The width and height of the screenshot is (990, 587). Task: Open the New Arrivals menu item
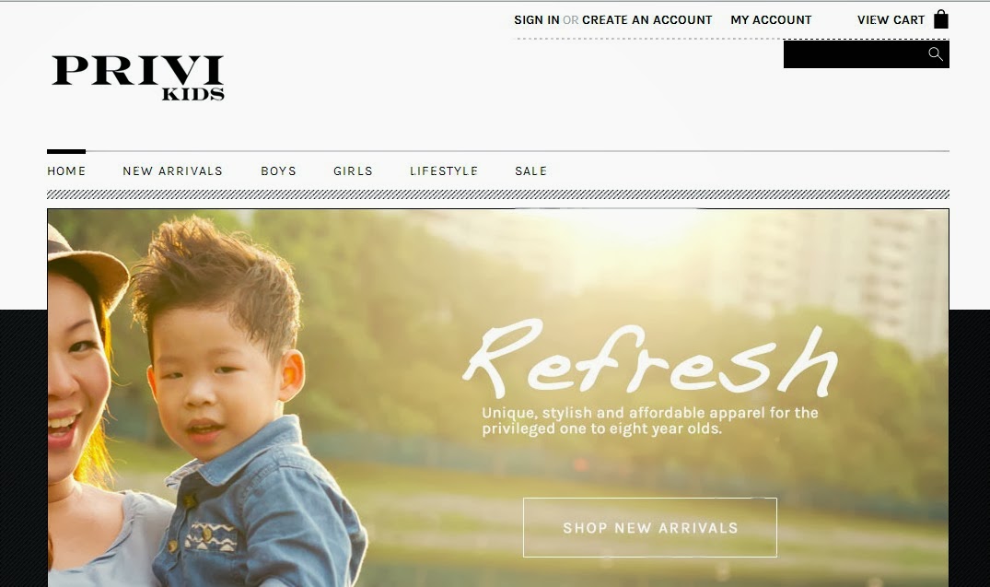[x=173, y=171]
